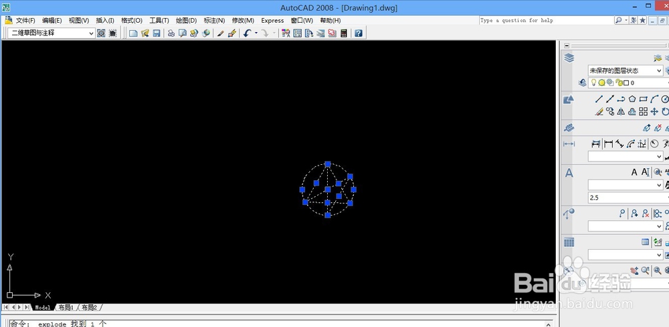669x327 pixels.
Task: Open the 标注(N) menu
Action: [214, 21]
